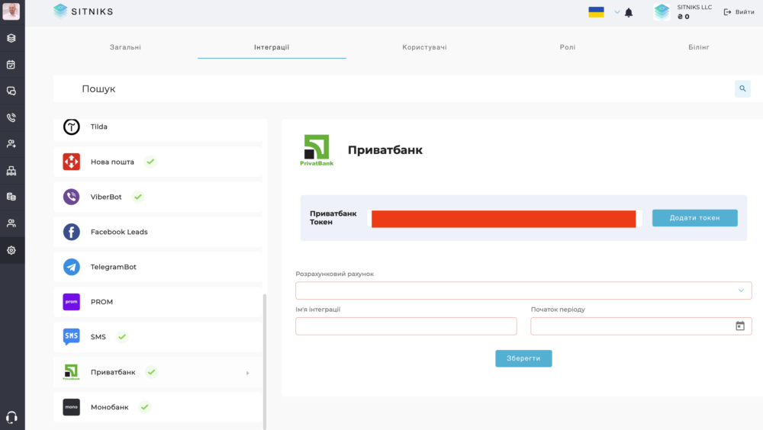Click the Приватбанк Токен input field
Image resolution: width=763 pixels, height=430 pixels.
(504, 218)
